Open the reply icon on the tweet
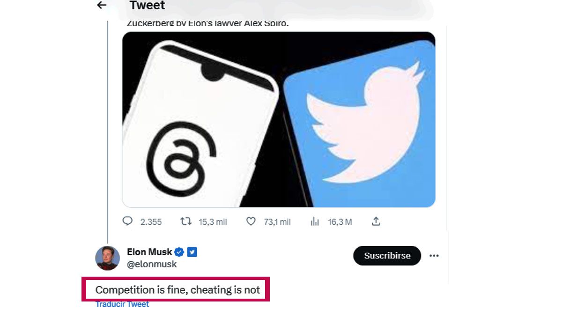 127,221
